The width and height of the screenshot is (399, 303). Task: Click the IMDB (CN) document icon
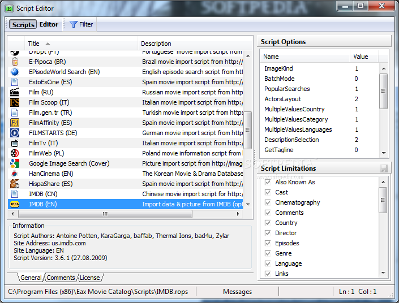[x=15, y=194]
